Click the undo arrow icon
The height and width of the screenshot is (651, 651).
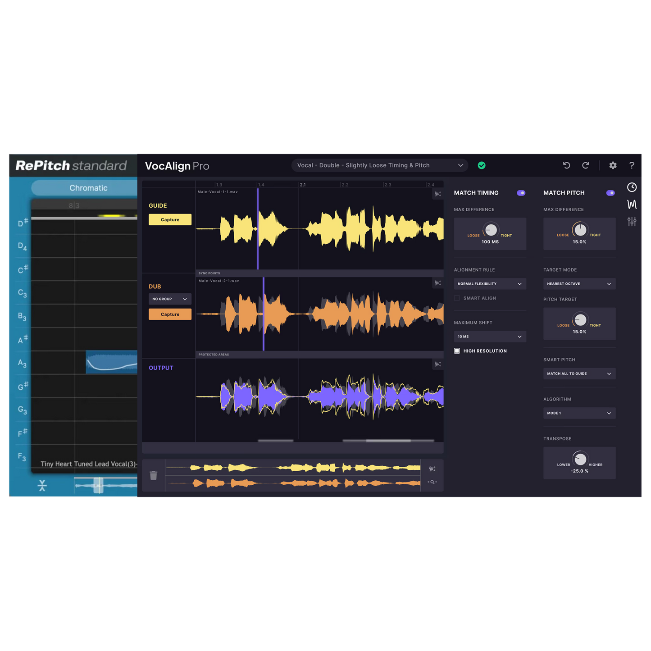point(566,165)
